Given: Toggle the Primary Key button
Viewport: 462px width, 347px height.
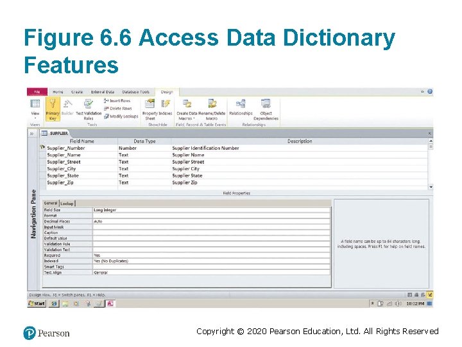Looking at the screenshot, I should tap(53, 109).
